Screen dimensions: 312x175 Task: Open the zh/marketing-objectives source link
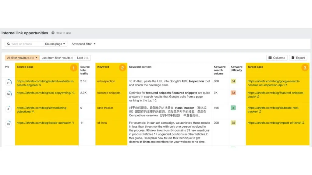(x=42, y=110)
